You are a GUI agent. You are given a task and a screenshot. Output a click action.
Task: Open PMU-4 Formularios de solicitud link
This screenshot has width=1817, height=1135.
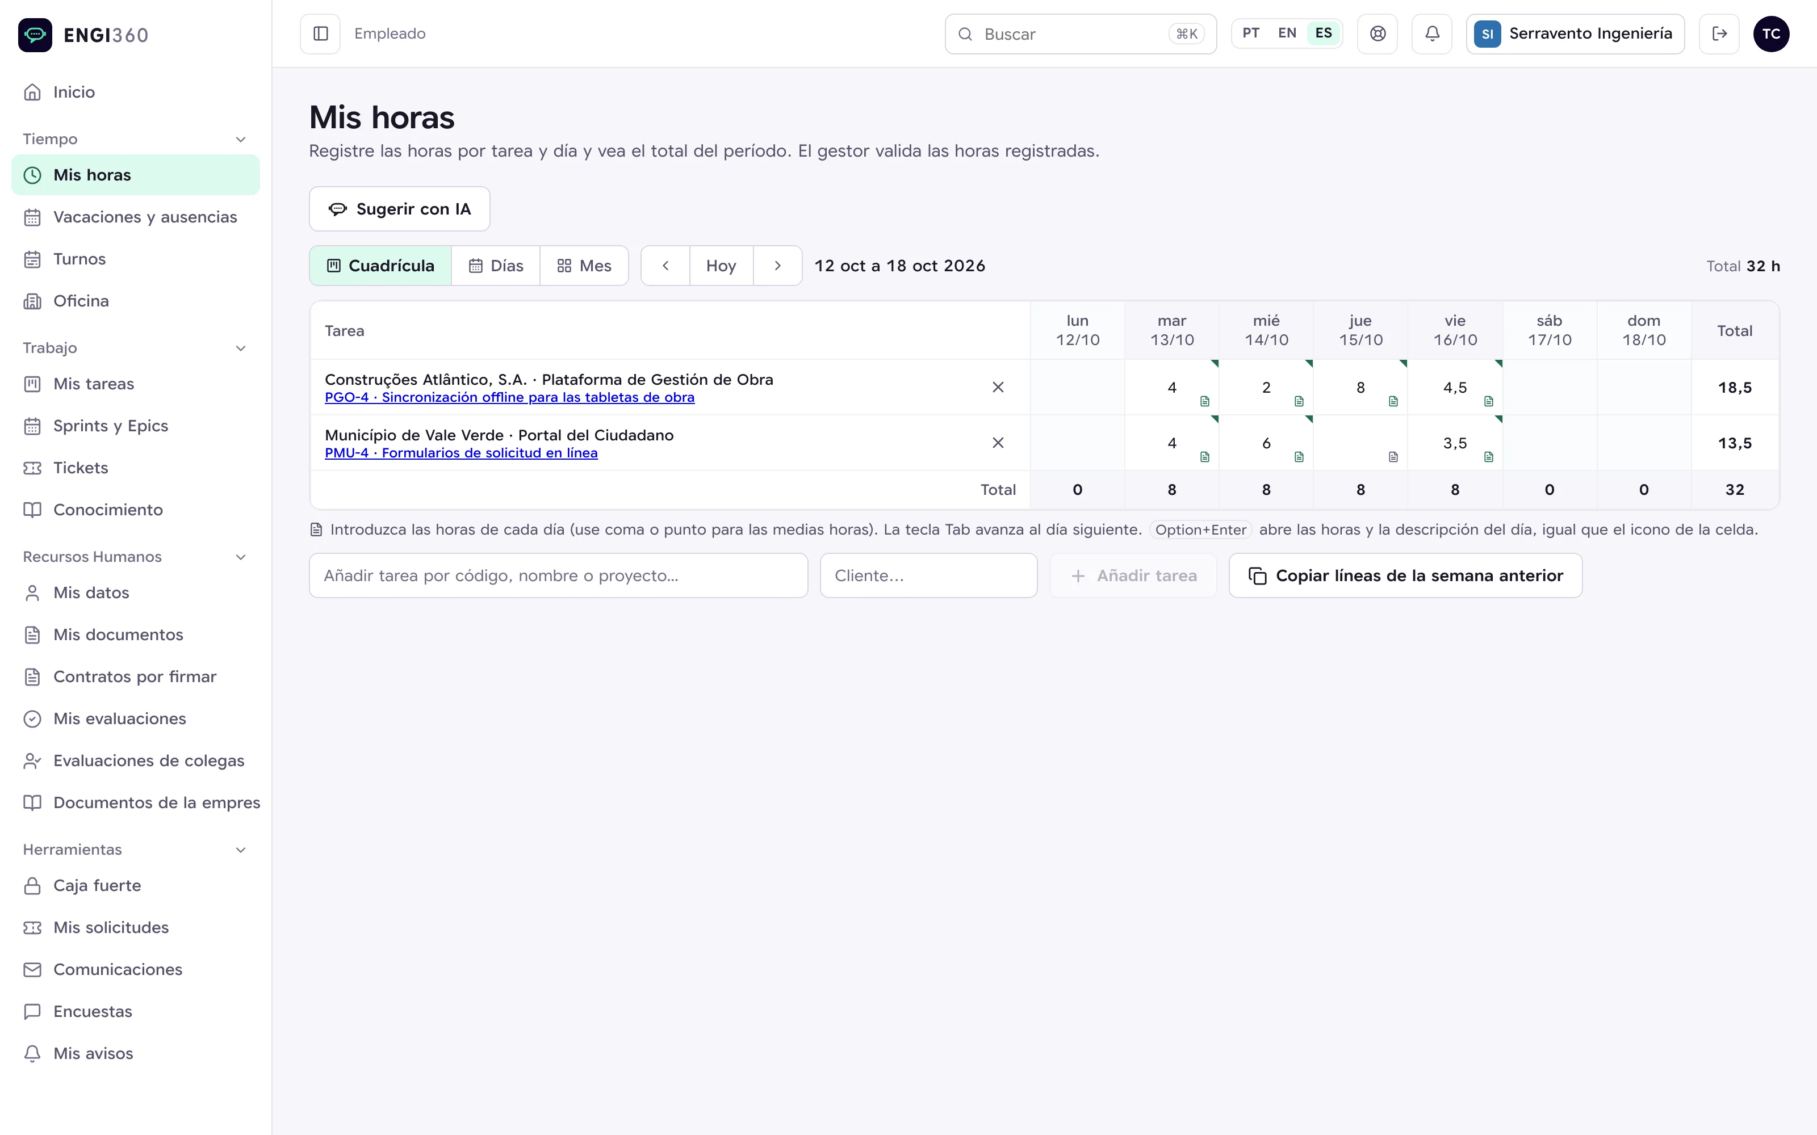[461, 453]
